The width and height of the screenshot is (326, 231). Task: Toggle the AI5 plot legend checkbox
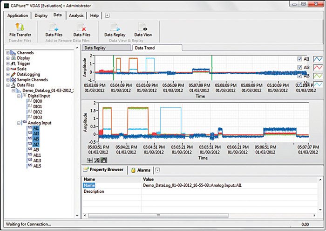point(299,76)
